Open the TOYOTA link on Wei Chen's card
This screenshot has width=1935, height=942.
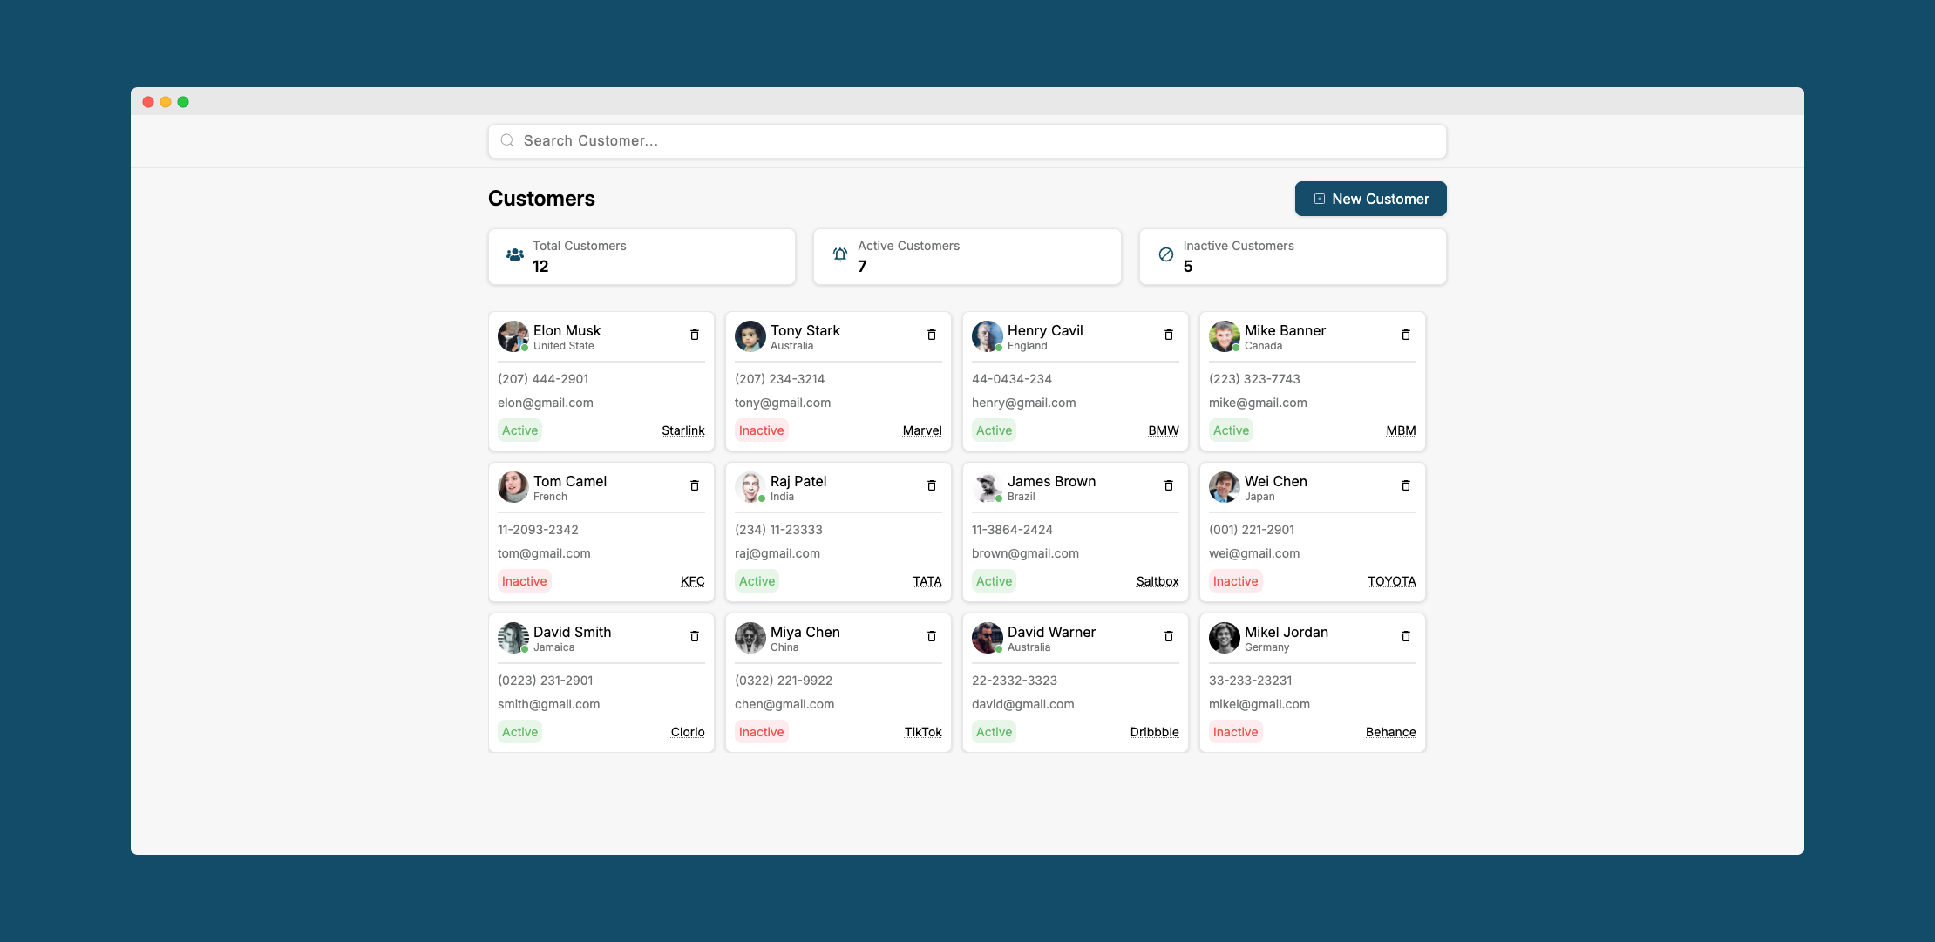[1391, 580]
